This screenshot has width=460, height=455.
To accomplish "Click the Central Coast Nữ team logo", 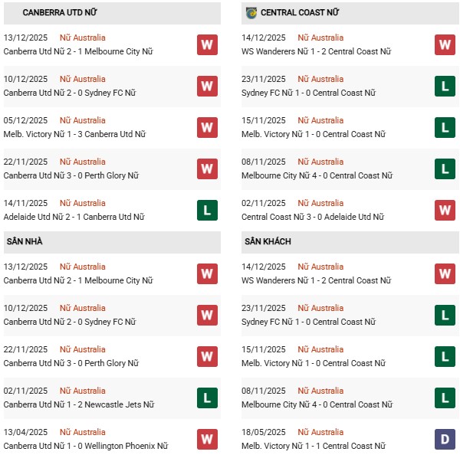I will [251, 13].
